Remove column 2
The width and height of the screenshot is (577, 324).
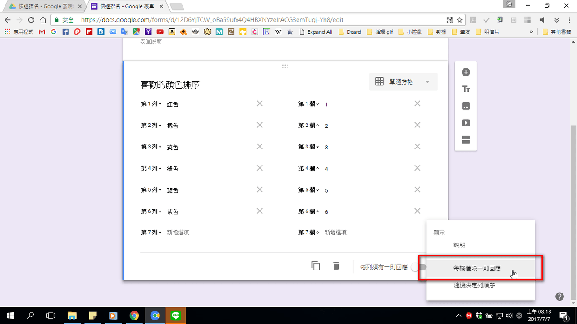(417, 125)
